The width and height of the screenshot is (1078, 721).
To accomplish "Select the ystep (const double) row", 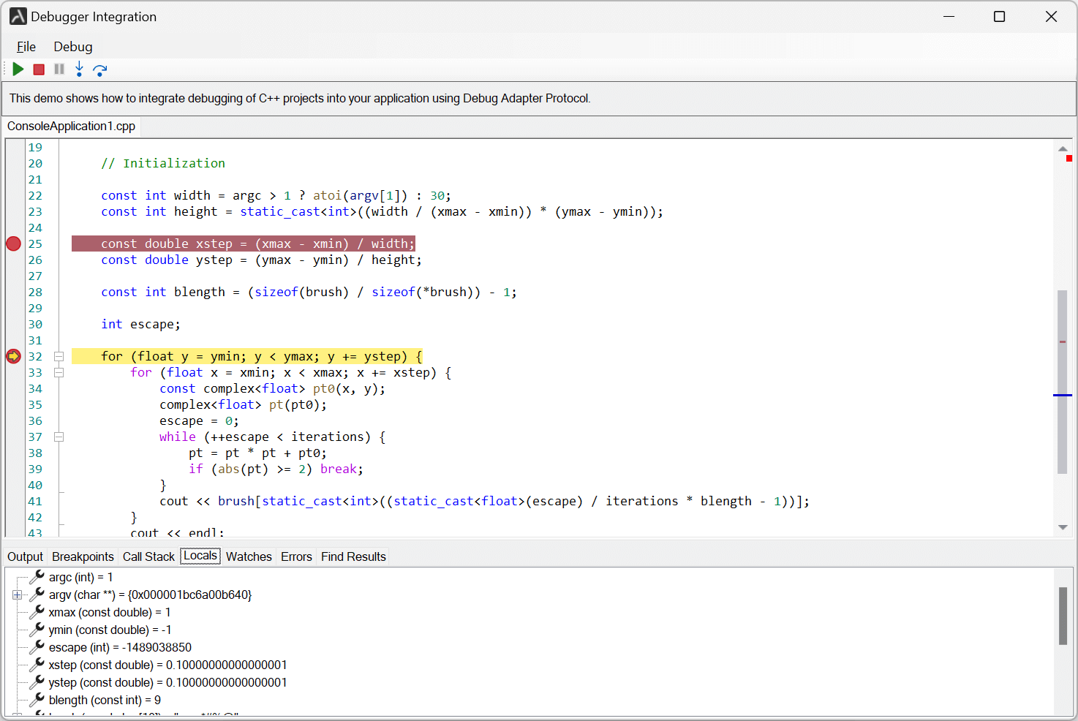I will [x=167, y=683].
